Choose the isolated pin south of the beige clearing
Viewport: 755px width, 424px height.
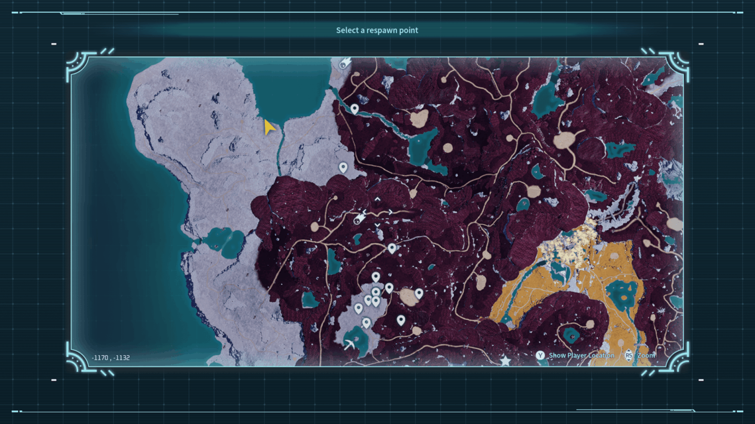(x=401, y=320)
